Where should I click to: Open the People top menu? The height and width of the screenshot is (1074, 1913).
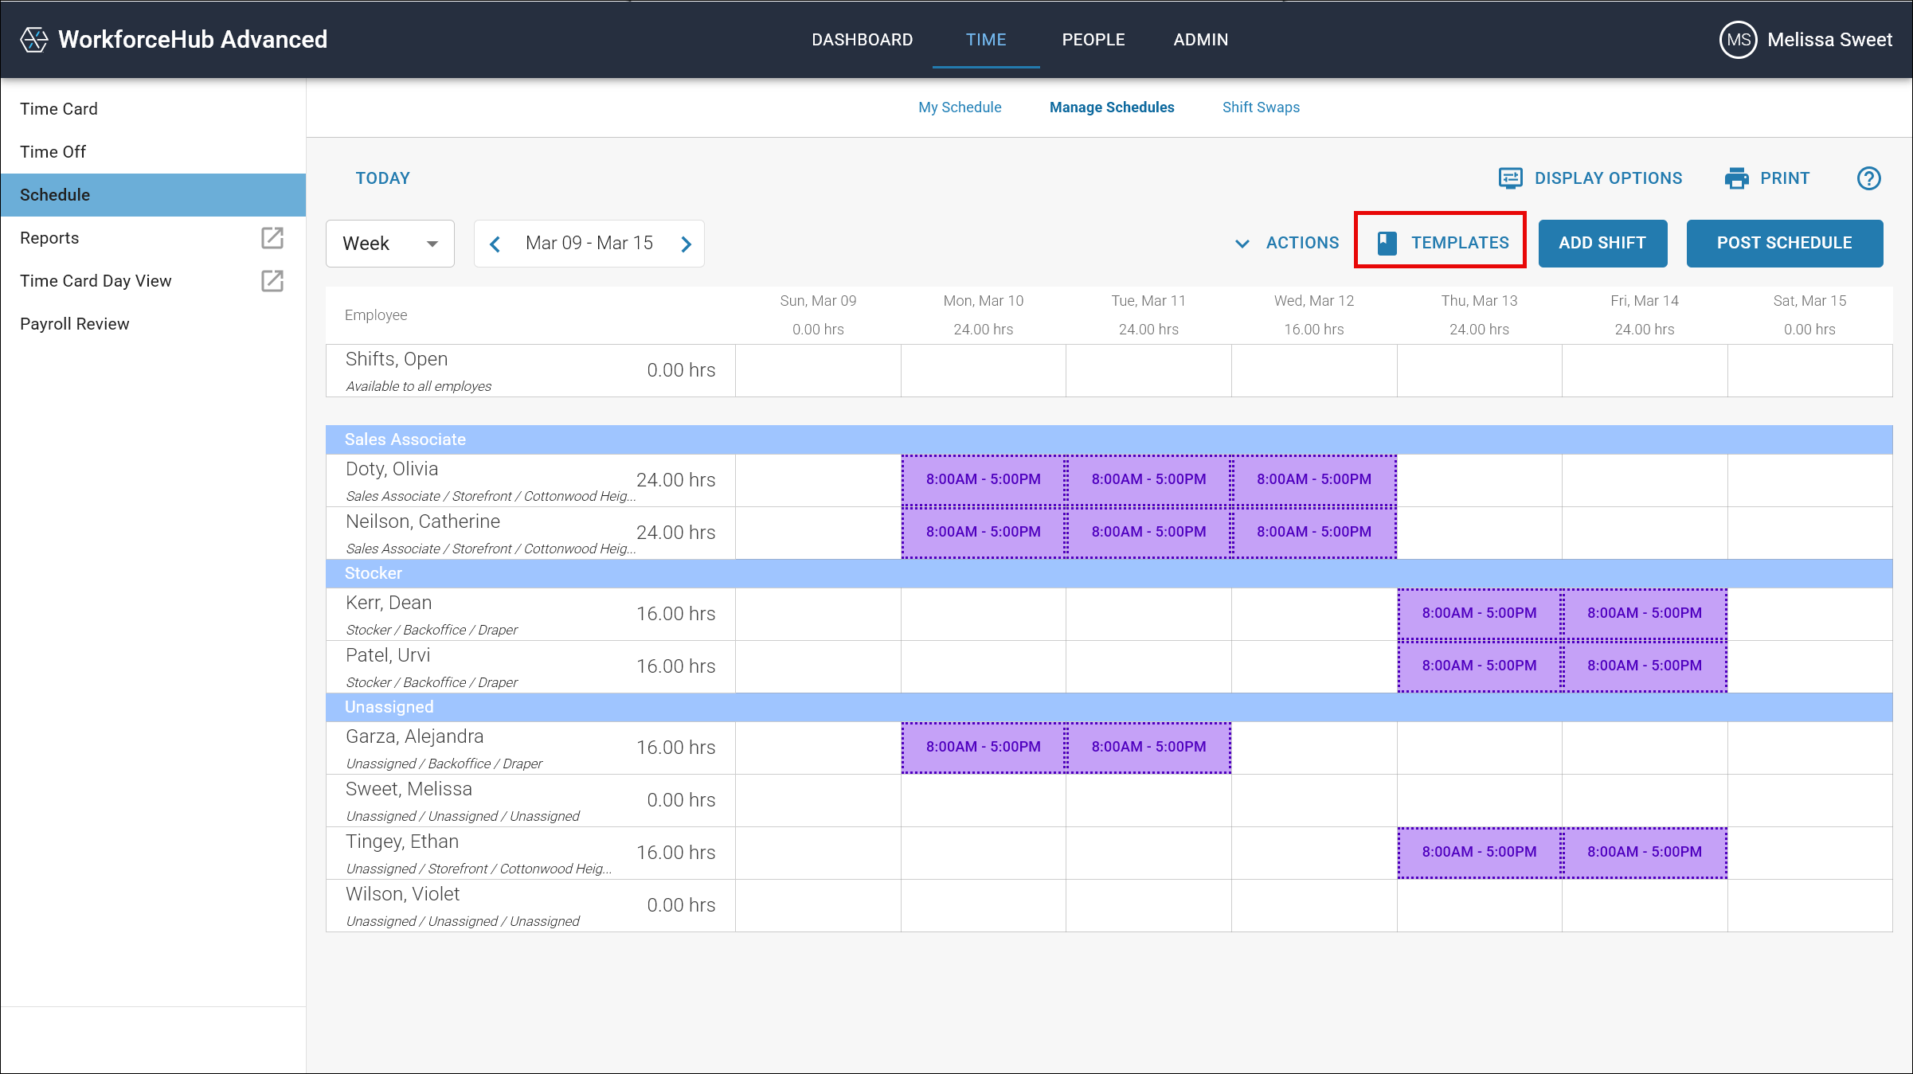coord(1093,40)
